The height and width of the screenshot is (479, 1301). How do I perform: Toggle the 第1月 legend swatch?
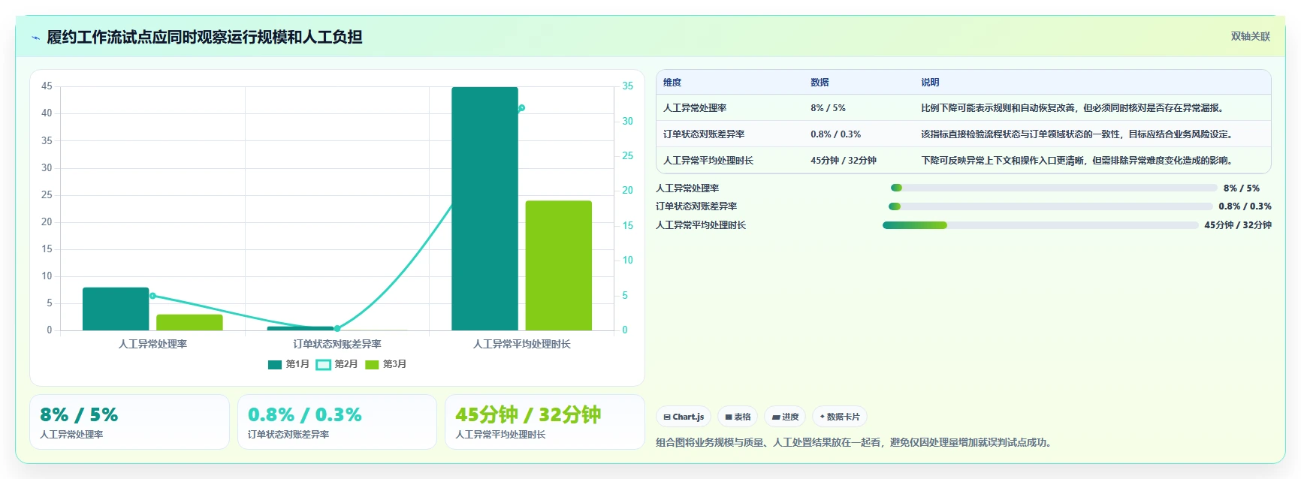(275, 364)
